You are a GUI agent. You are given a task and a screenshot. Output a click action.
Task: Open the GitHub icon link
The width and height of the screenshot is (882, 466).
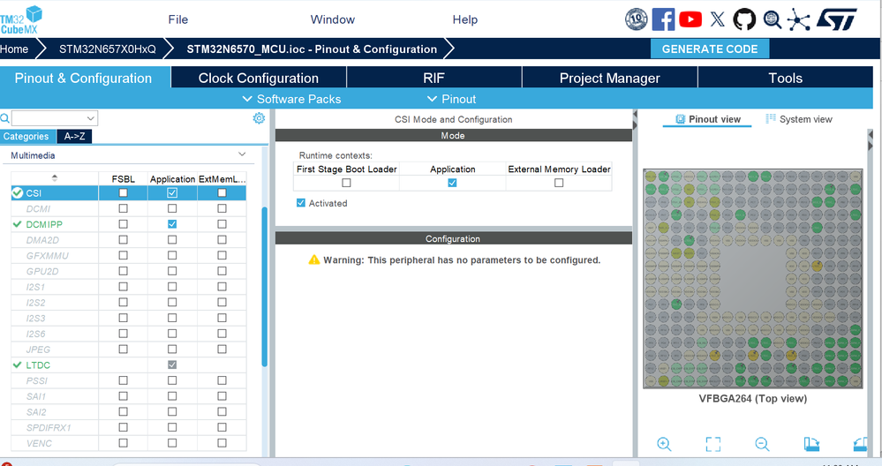[x=744, y=19]
